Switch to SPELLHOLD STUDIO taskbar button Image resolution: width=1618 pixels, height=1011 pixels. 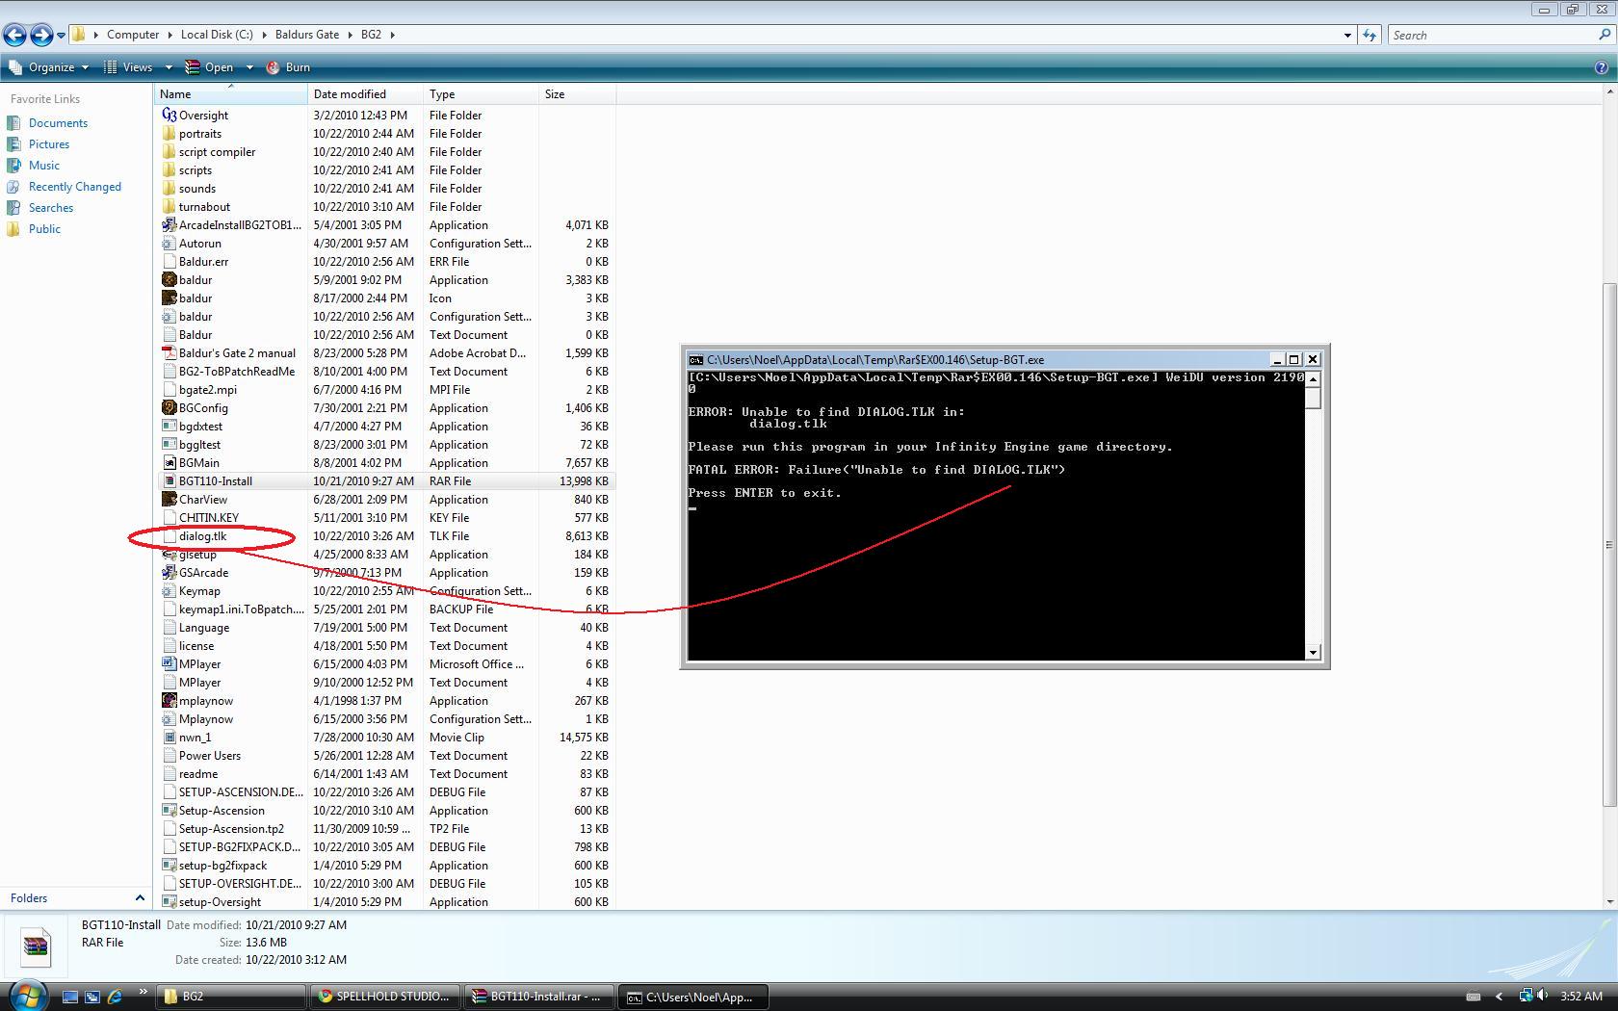click(384, 997)
